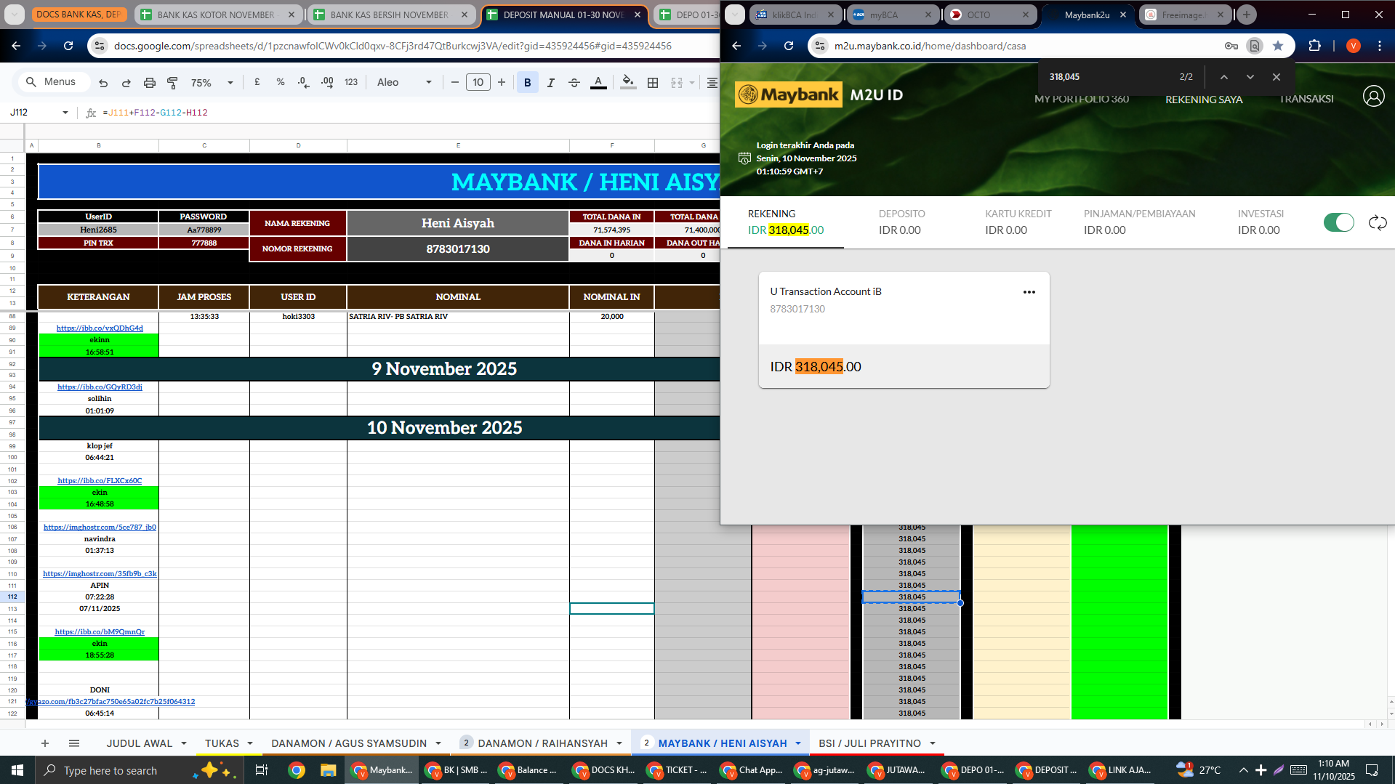The image size is (1395, 784).
Task: Open File Explorer from the taskbar
Action: point(328,770)
